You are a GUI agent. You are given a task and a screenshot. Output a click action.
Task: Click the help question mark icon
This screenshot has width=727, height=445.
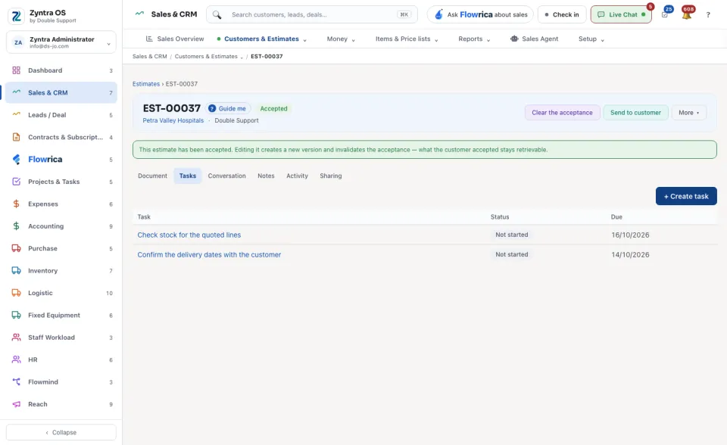click(708, 15)
